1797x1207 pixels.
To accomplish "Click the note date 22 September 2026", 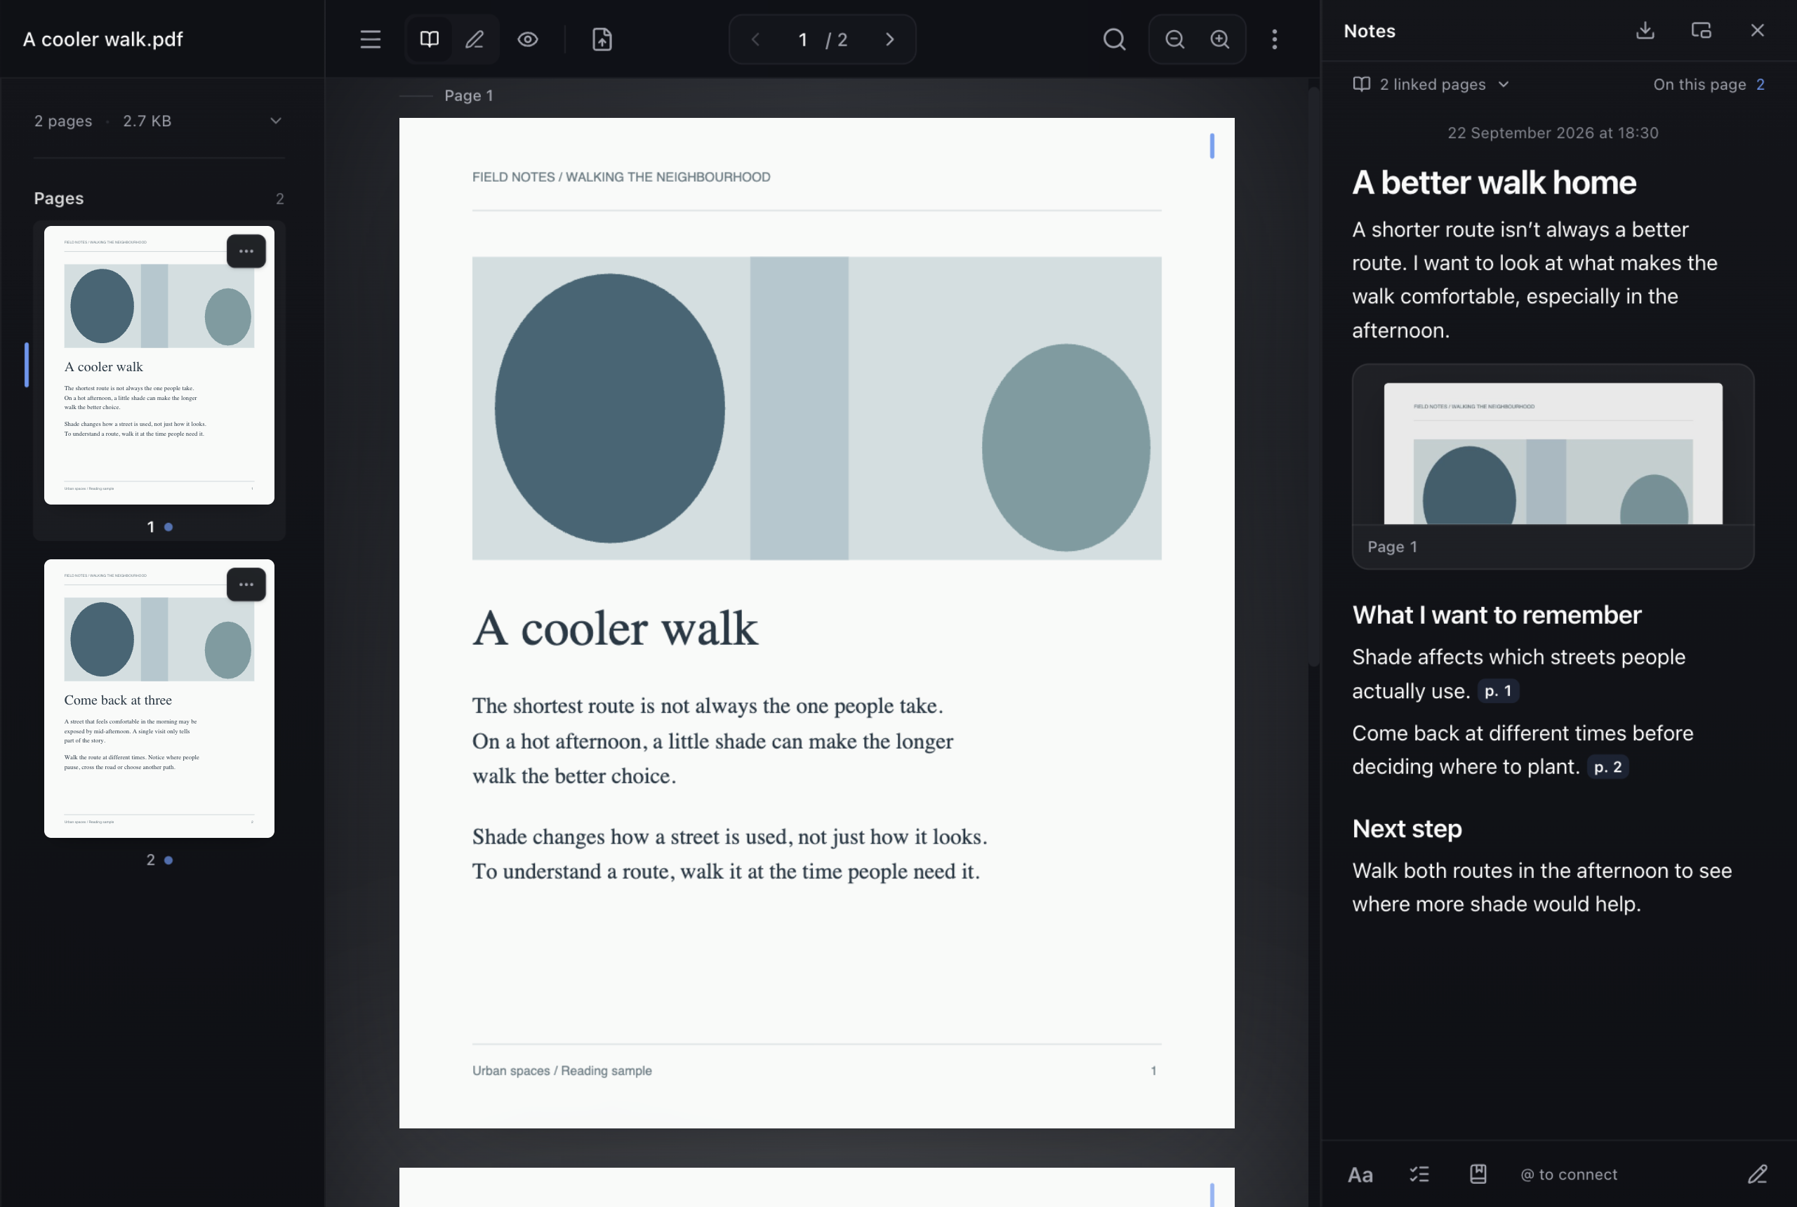I will [1552, 133].
